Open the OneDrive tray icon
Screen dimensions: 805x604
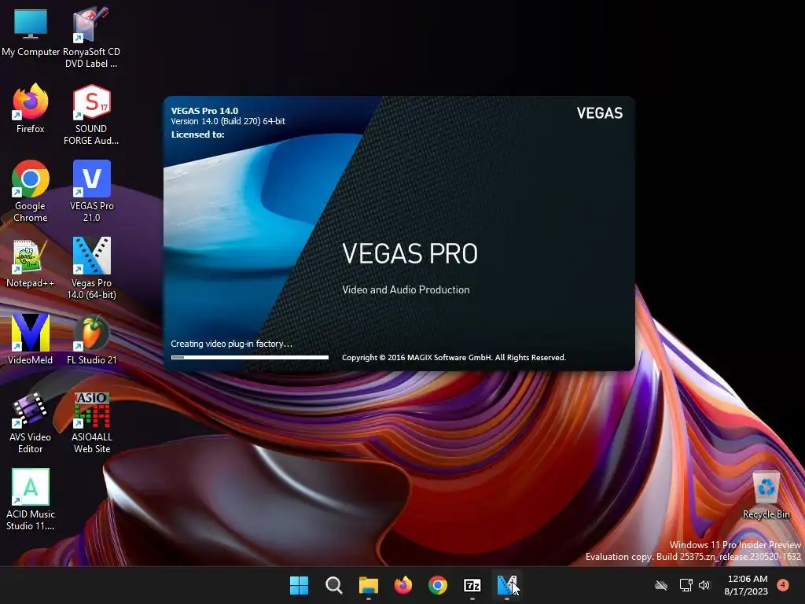[x=661, y=585]
